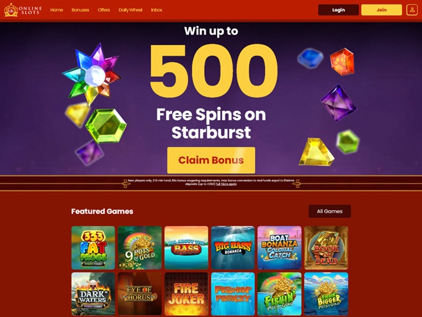Open All About the Bass game
Screen dimensions: 422x317
[186, 248]
